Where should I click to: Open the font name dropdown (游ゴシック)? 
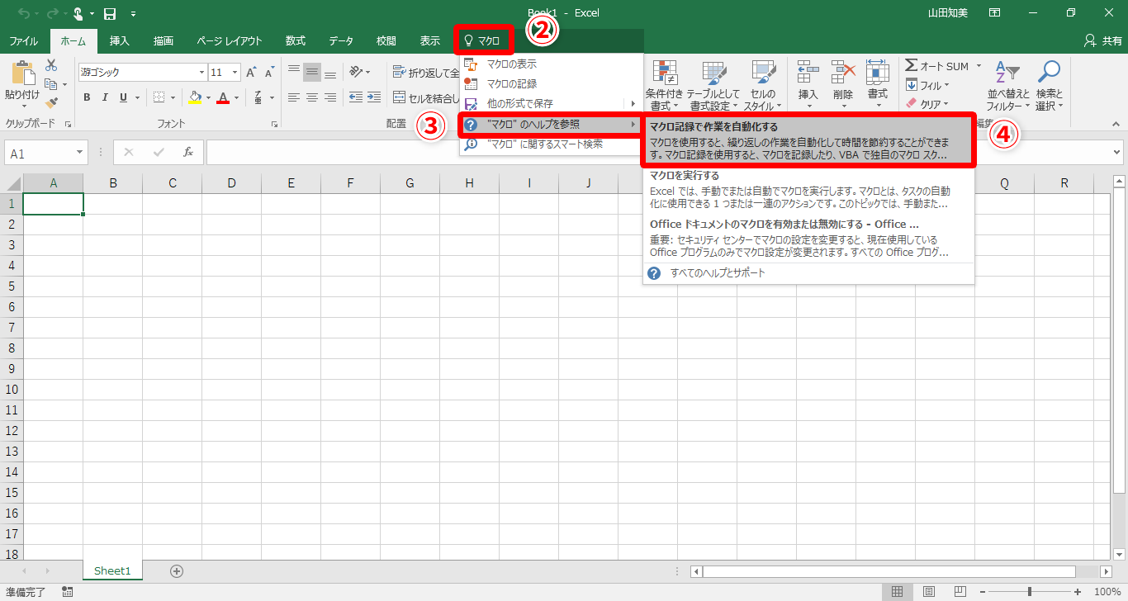pos(200,73)
